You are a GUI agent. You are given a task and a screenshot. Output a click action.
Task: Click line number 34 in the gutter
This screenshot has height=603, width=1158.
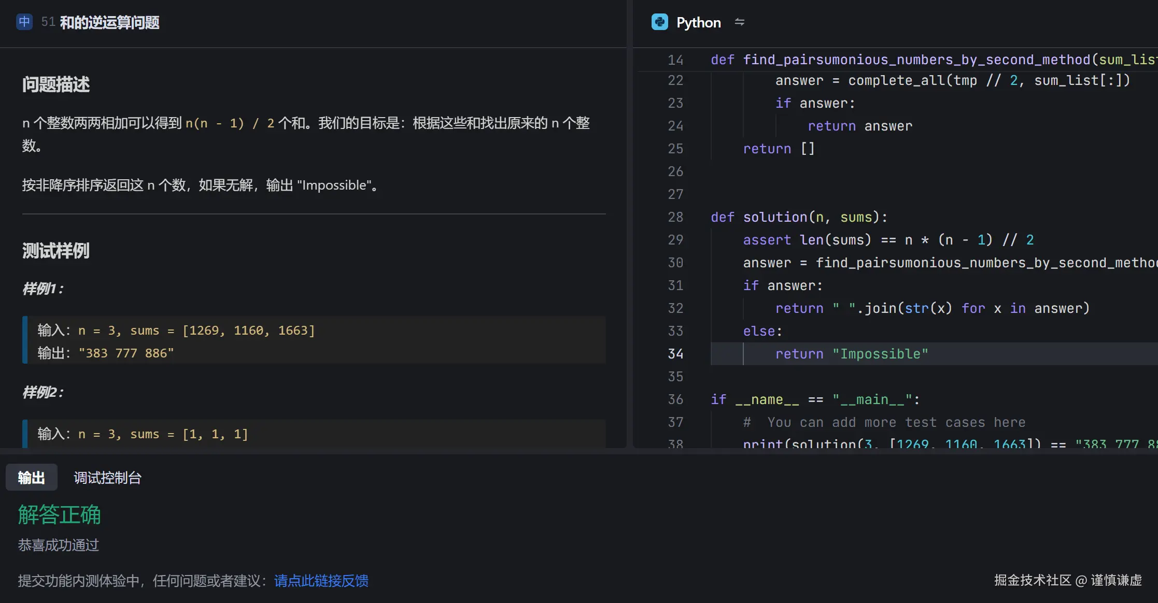tap(675, 354)
